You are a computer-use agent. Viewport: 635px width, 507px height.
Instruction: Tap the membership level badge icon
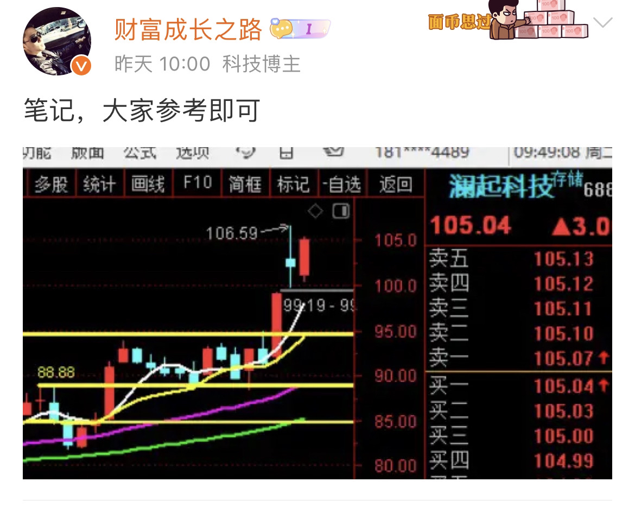[300, 29]
